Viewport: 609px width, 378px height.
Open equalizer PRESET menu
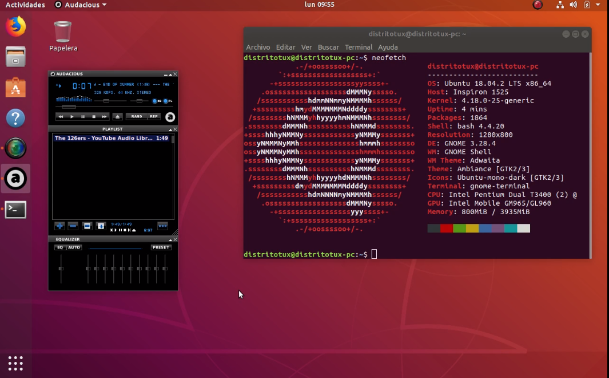click(161, 247)
